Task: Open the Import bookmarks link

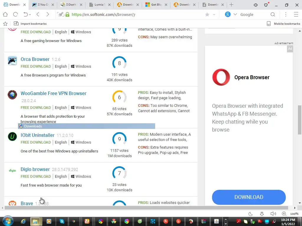Action: [x=30, y=24]
